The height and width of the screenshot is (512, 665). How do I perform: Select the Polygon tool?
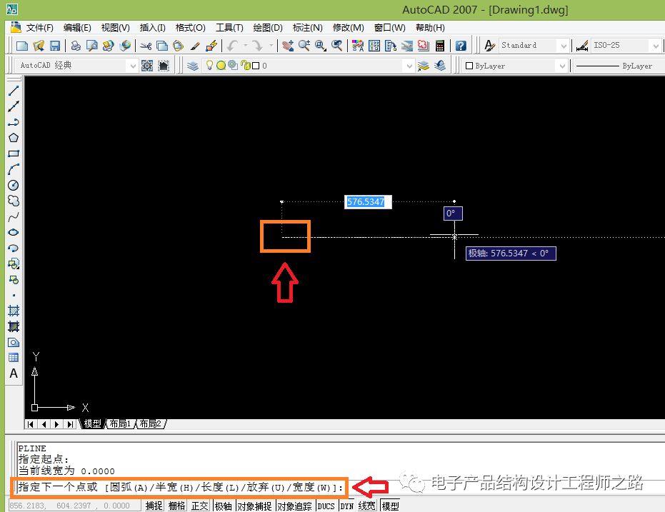point(14,138)
